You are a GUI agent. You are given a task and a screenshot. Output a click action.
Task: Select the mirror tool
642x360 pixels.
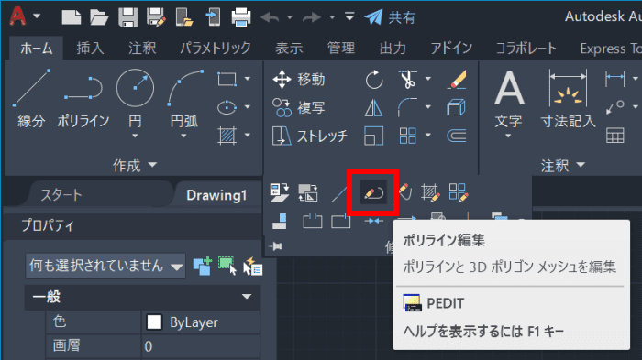pyautogui.click(x=373, y=107)
